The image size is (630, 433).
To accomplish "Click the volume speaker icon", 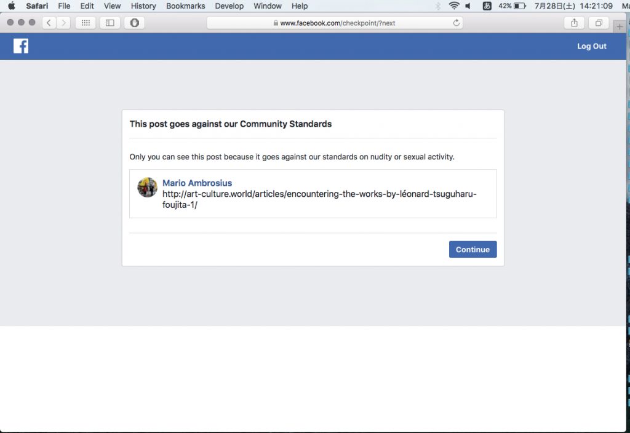I will (468, 6).
